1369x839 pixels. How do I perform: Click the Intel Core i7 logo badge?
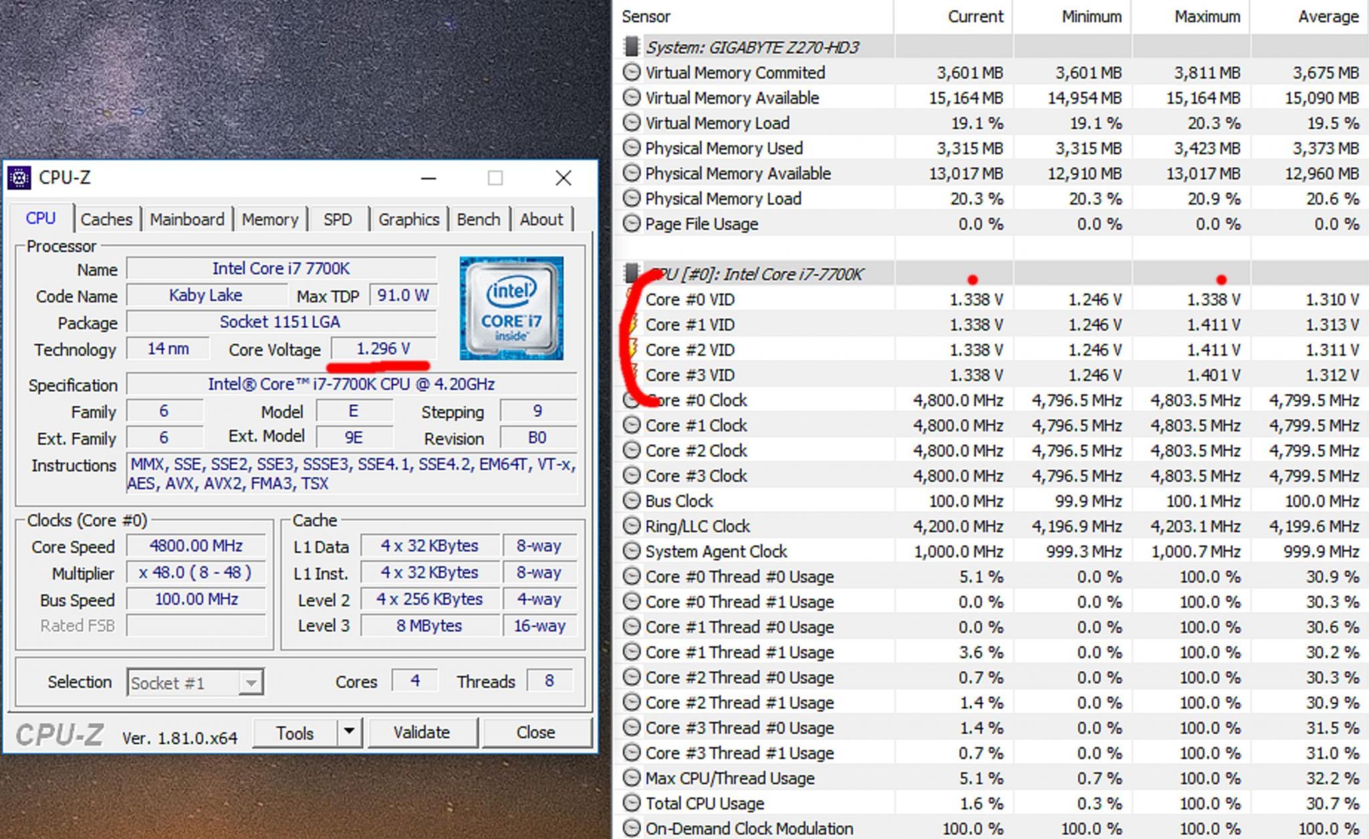coord(511,308)
